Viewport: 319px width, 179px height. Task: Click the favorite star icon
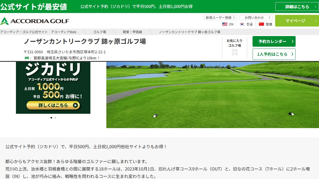(x=234, y=52)
